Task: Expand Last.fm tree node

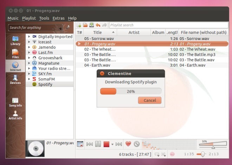Action: click(x=29, y=52)
